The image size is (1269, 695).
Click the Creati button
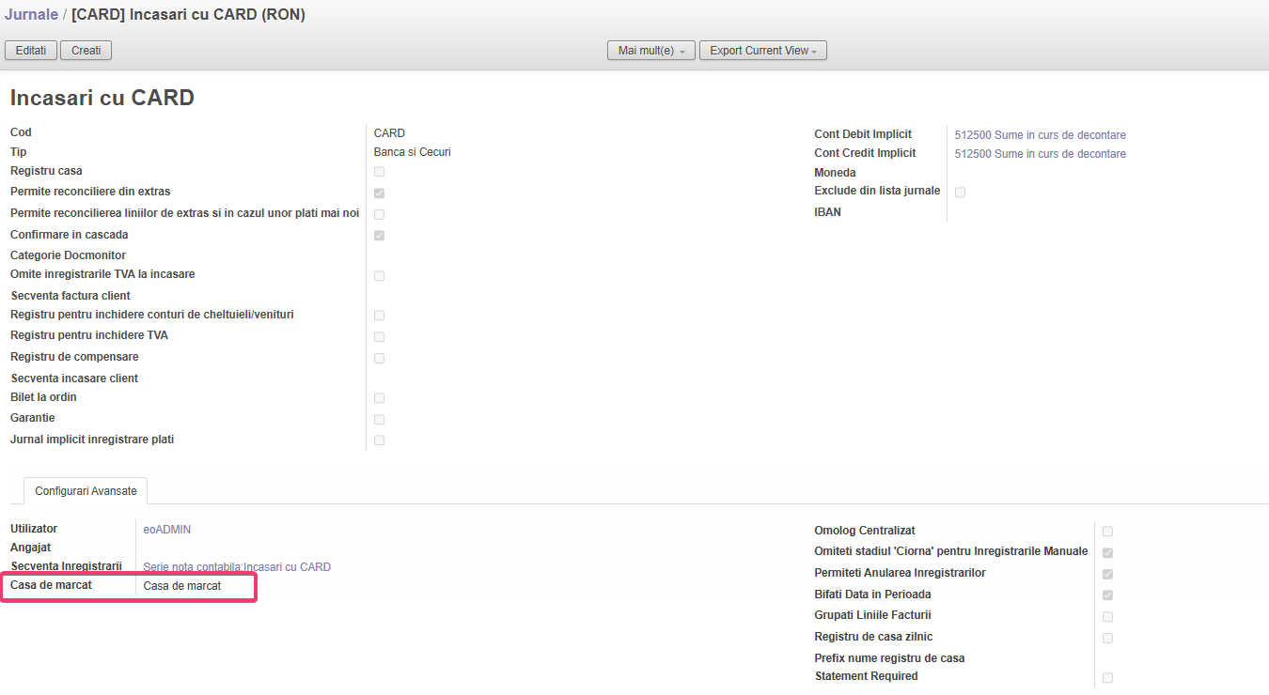click(86, 51)
